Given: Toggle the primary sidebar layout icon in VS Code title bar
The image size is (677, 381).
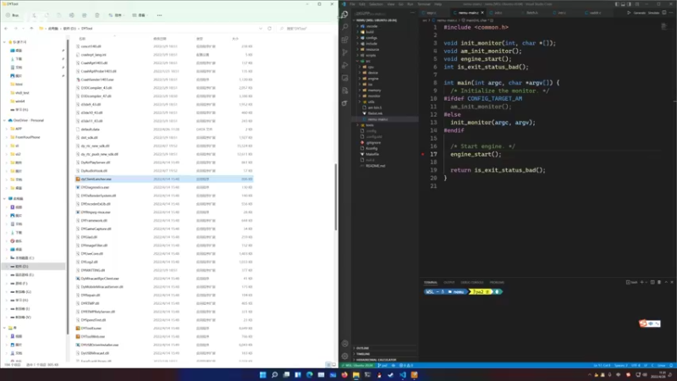Looking at the screenshot, I should pos(617,4).
